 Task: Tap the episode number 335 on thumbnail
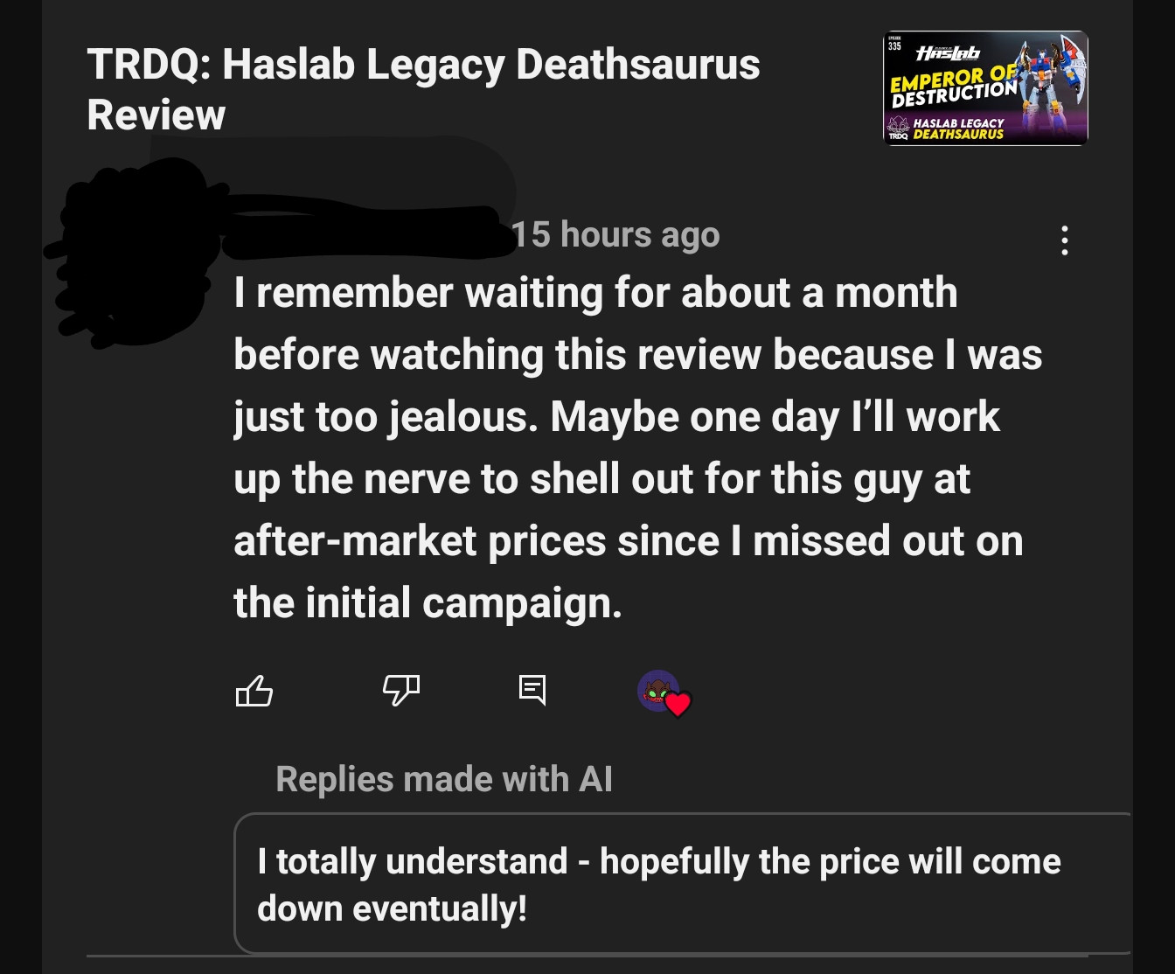(894, 45)
